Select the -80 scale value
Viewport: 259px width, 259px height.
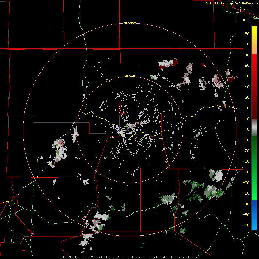246,215
